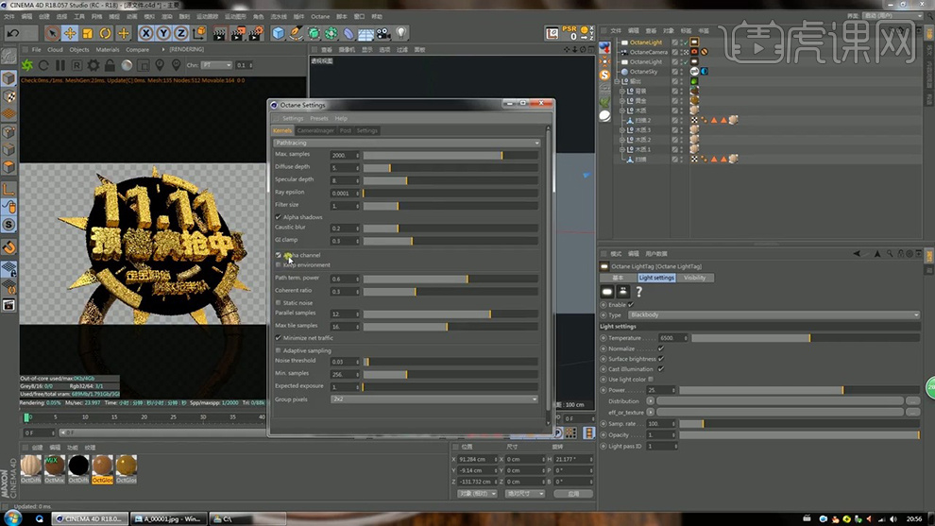The height and width of the screenshot is (526, 935).
Task: Open the Cloud menu in Live Viewer
Action: pos(55,49)
